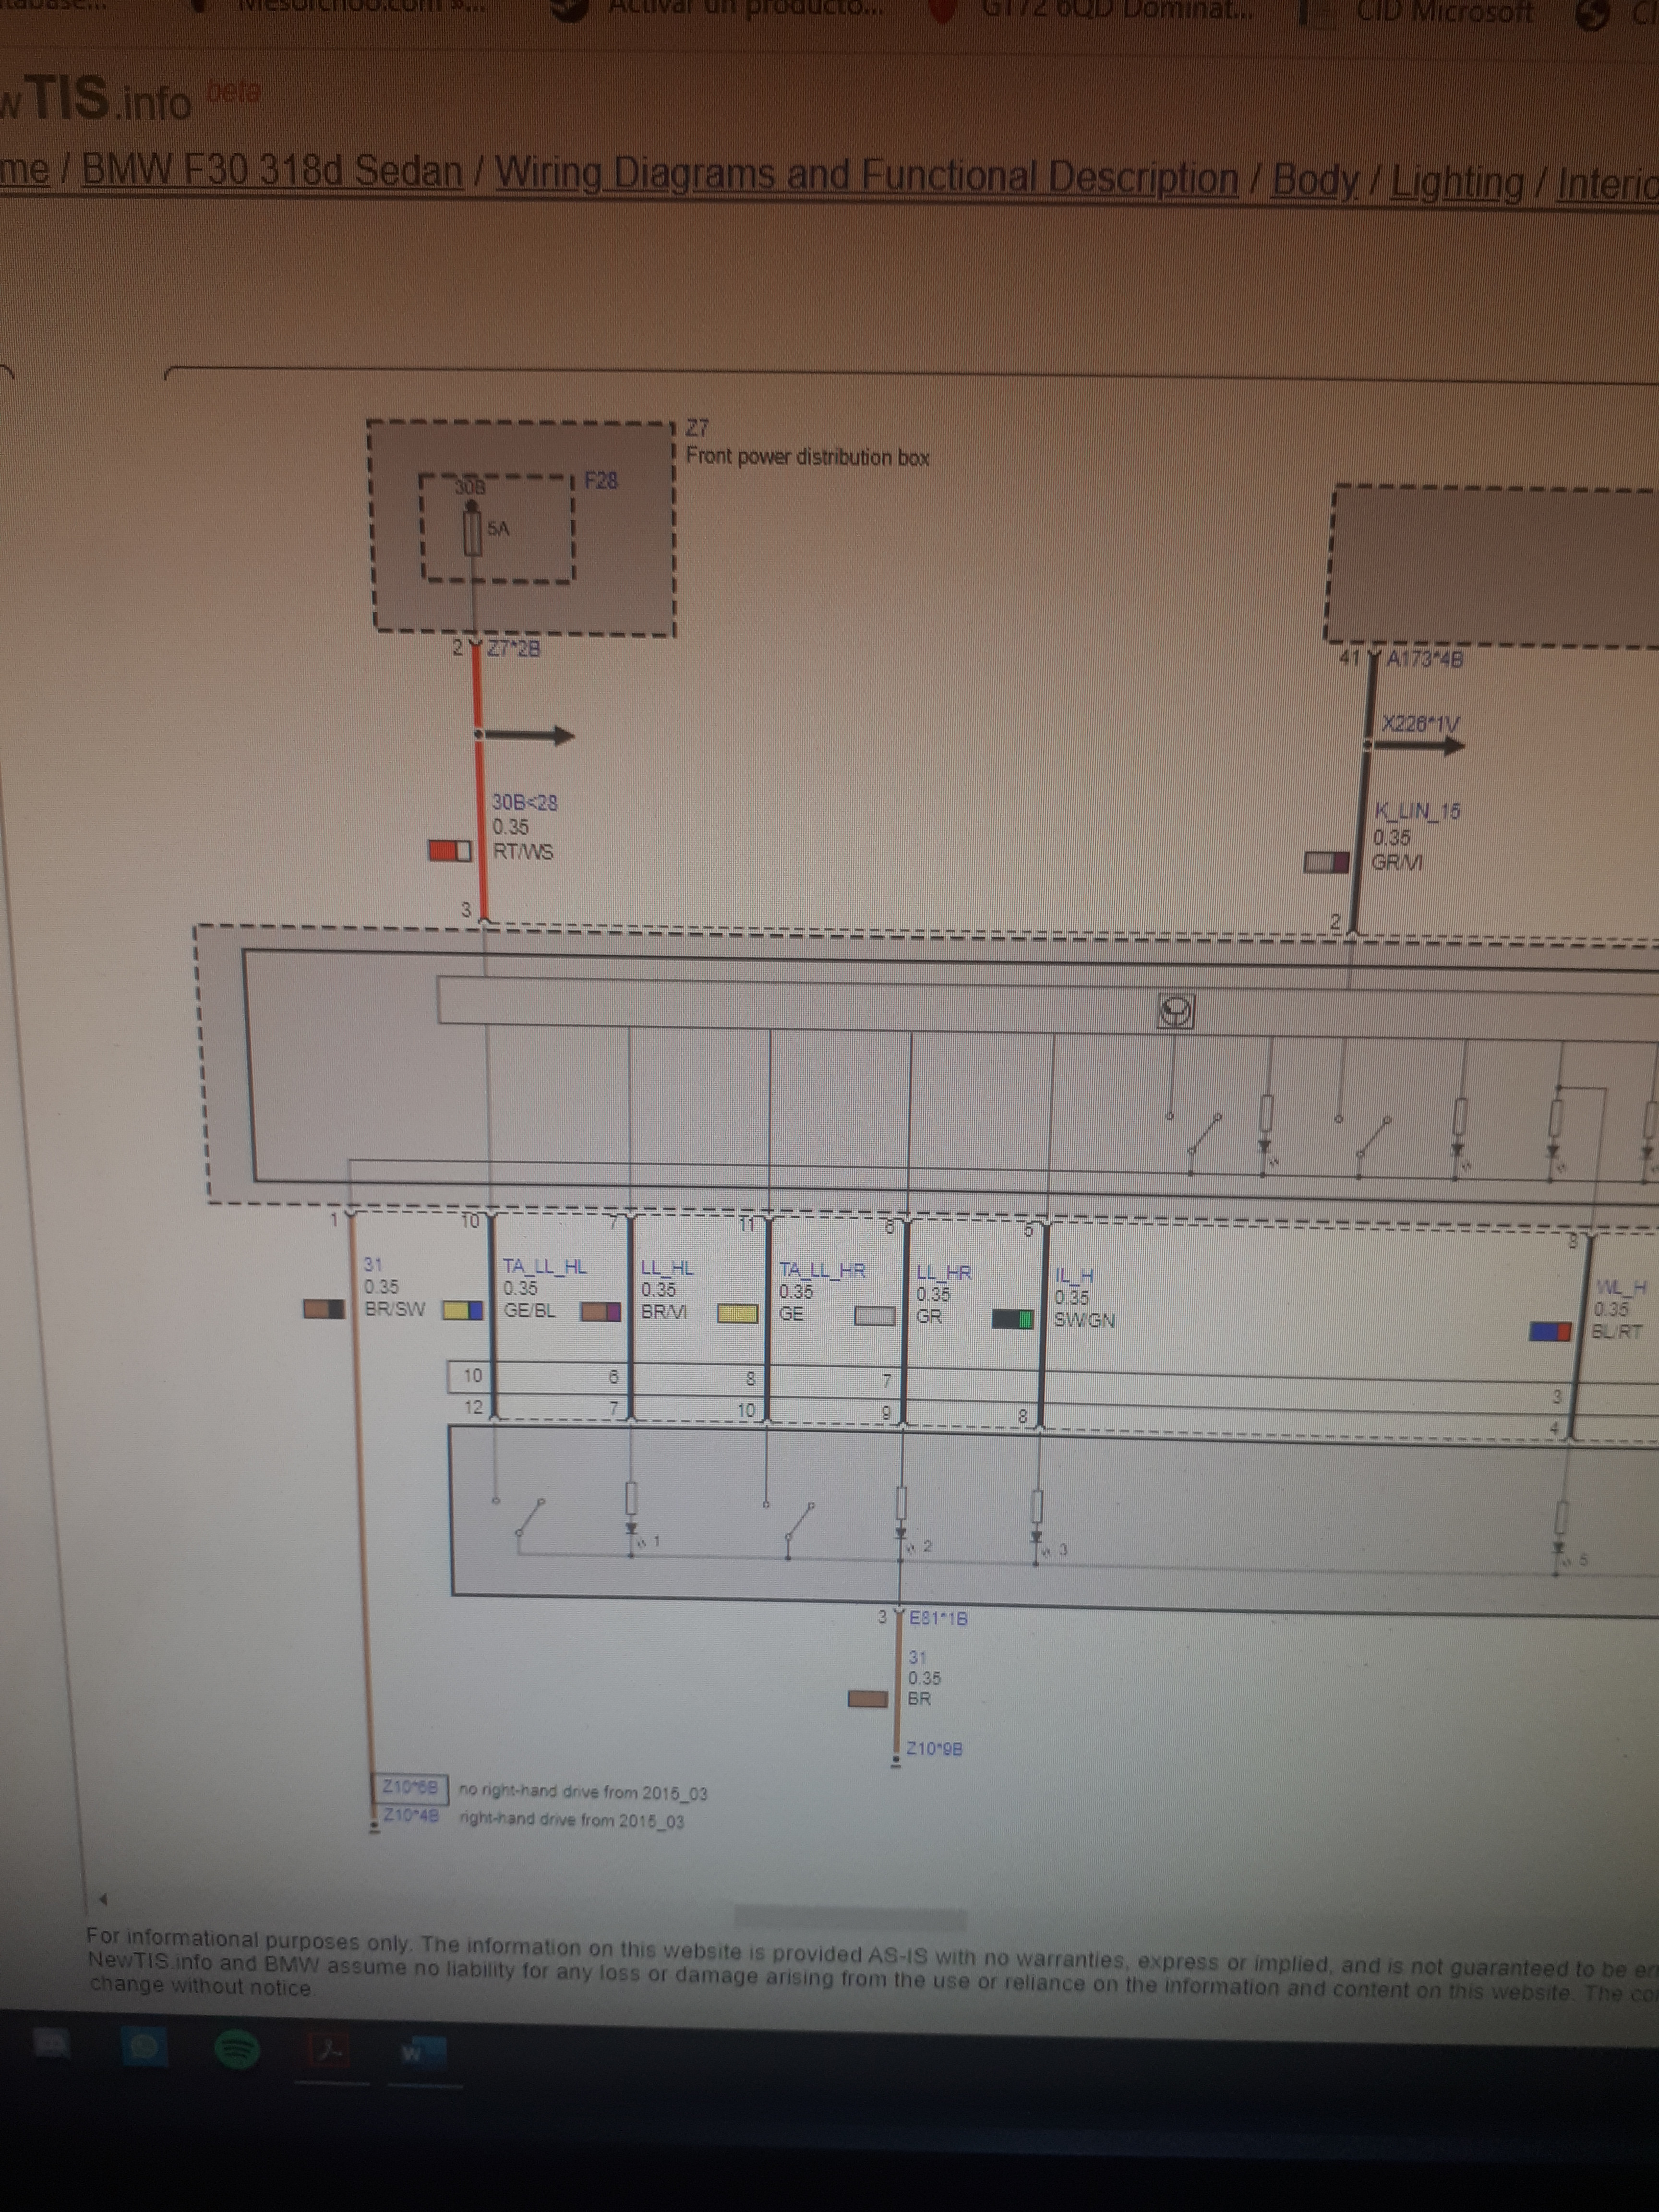The width and height of the screenshot is (1659, 2212).
Task: Open the BMW F30 318d Sedan breadcrumb
Action: point(272,171)
